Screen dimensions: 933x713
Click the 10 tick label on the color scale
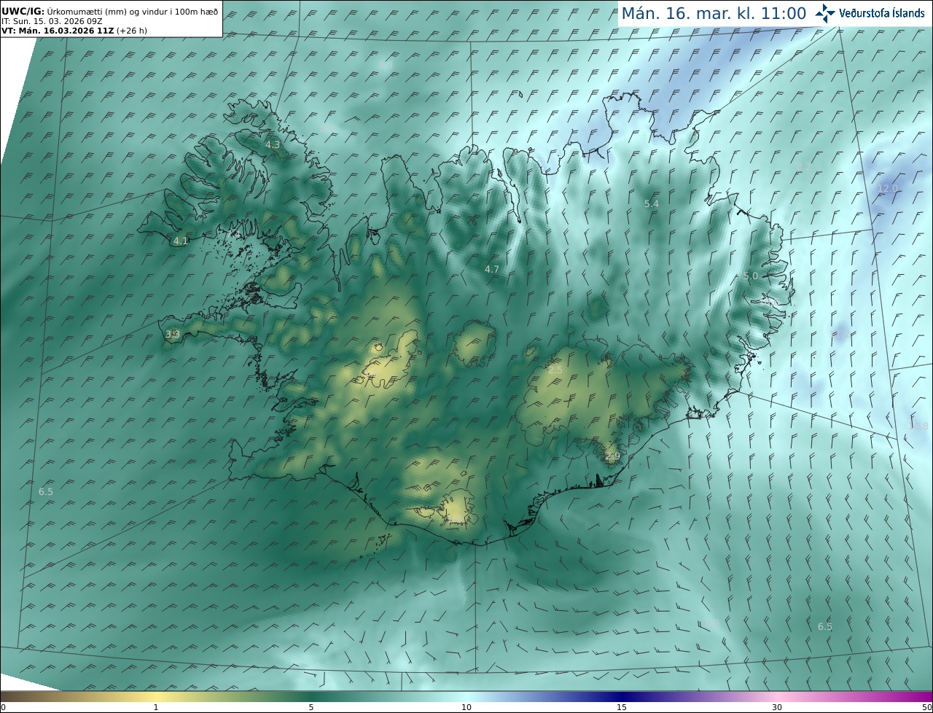point(466,707)
